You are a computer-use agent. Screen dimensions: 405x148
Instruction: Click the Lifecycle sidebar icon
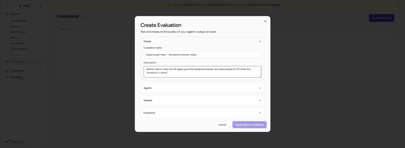(x=6, y=55)
